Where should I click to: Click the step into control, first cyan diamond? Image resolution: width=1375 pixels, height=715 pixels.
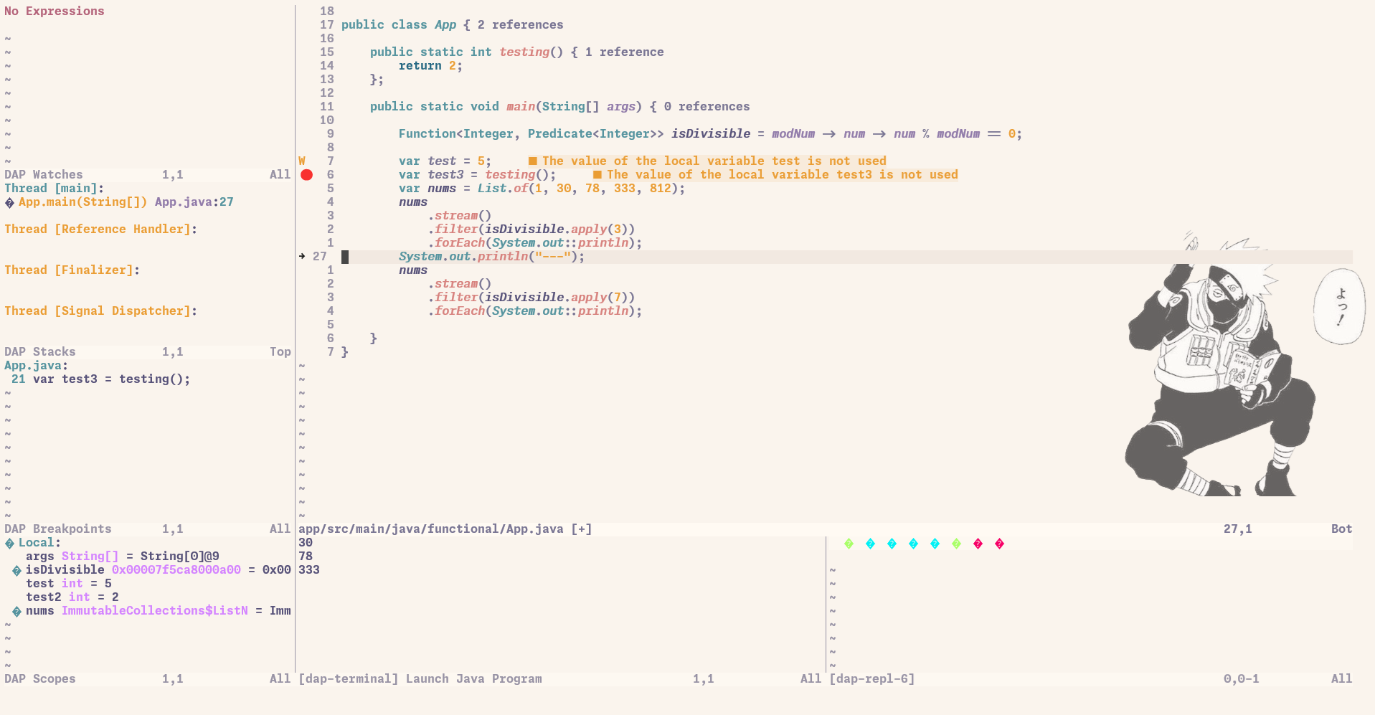click(x=870, y=544)
